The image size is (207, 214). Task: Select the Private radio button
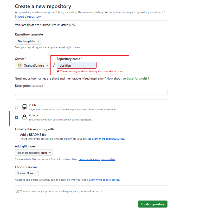coord(17,117)
